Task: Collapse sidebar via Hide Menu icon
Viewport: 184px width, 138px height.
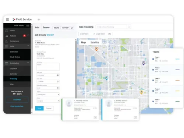Action: coord(28,25)
